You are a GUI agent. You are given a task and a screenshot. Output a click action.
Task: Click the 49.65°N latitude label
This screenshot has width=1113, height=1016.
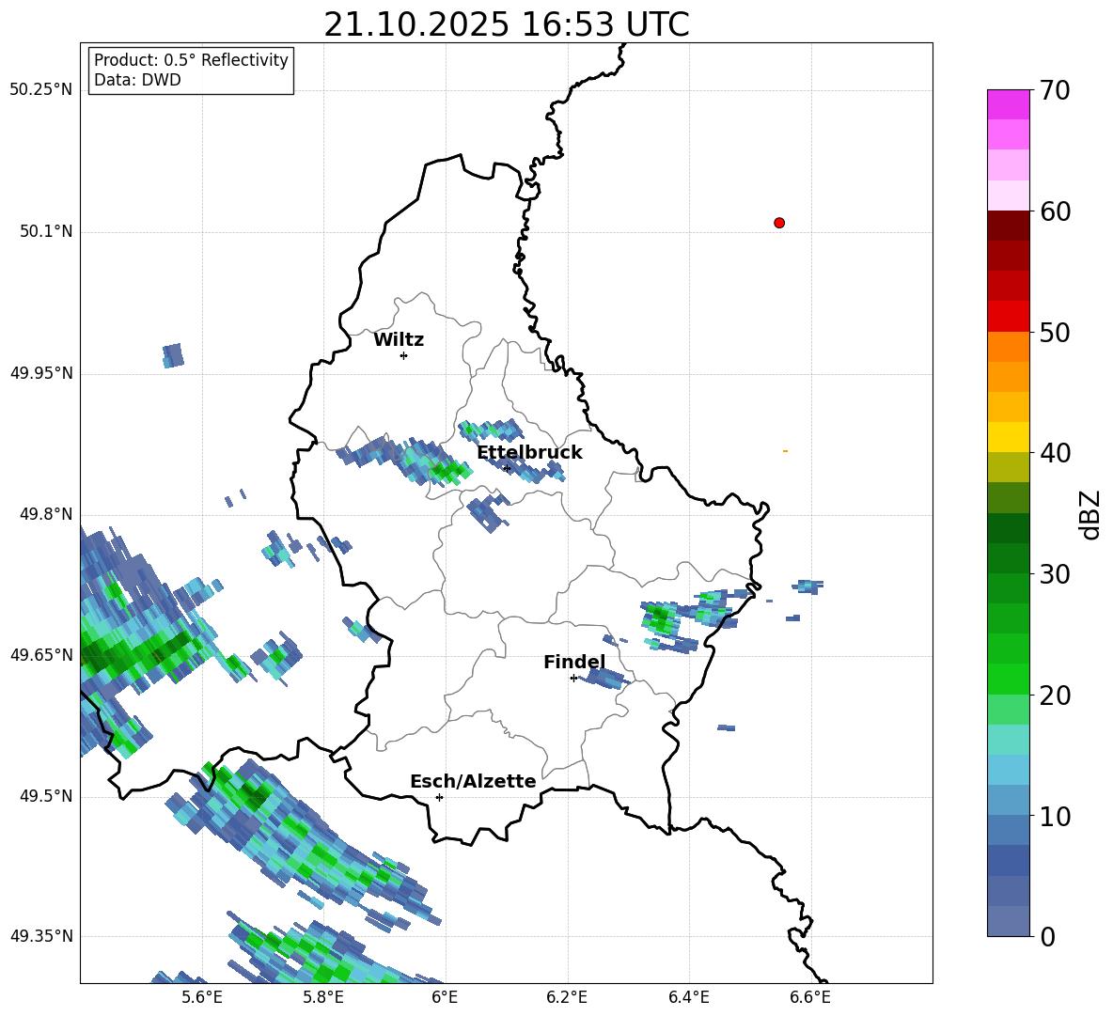tap(41, 654)
